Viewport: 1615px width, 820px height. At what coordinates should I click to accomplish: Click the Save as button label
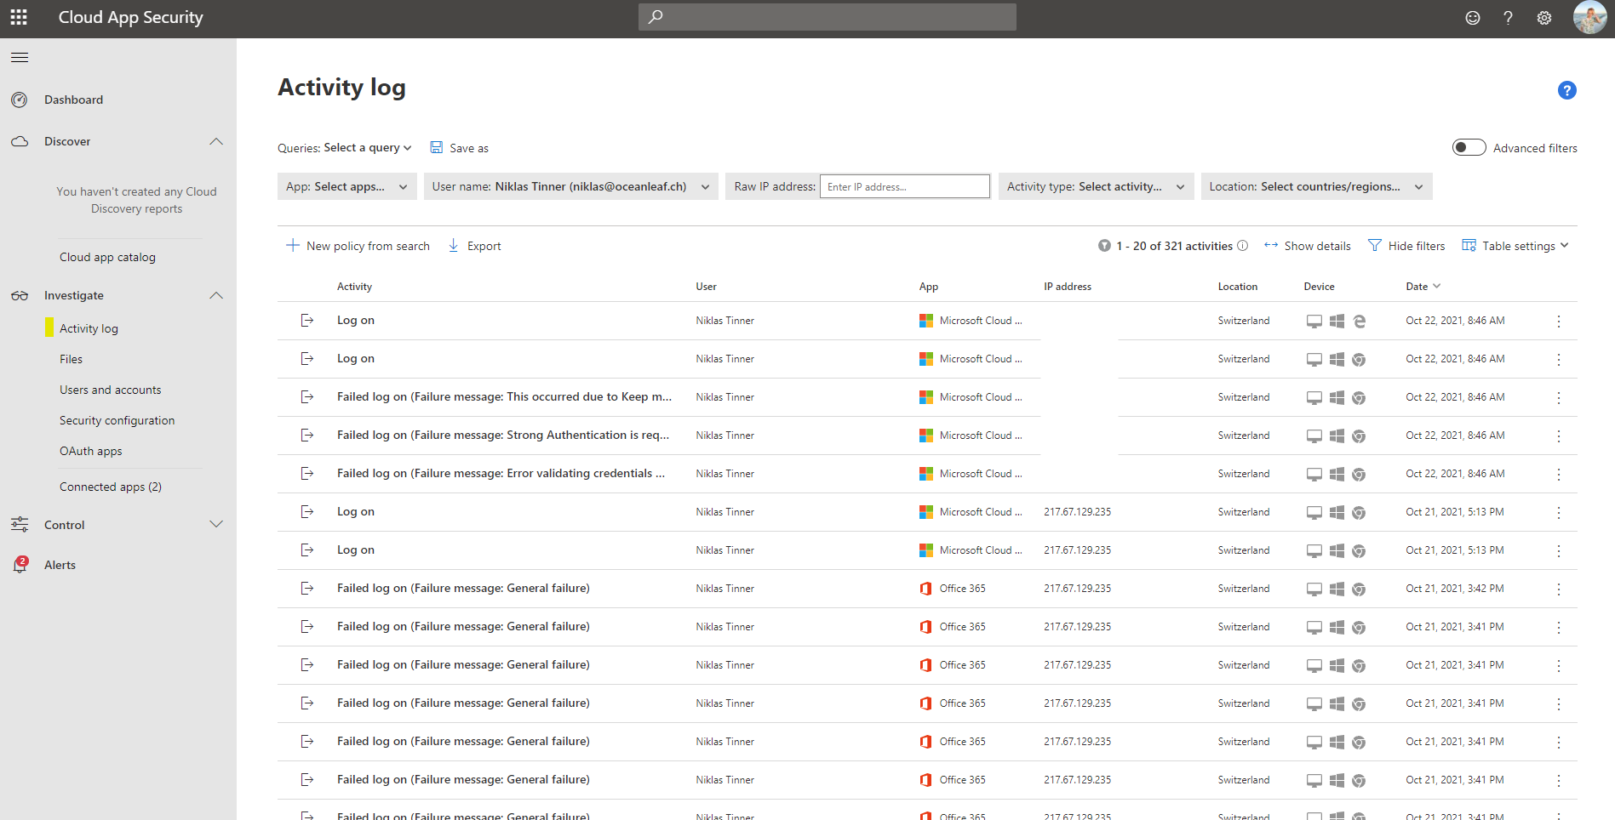click(x=469, y=148)
